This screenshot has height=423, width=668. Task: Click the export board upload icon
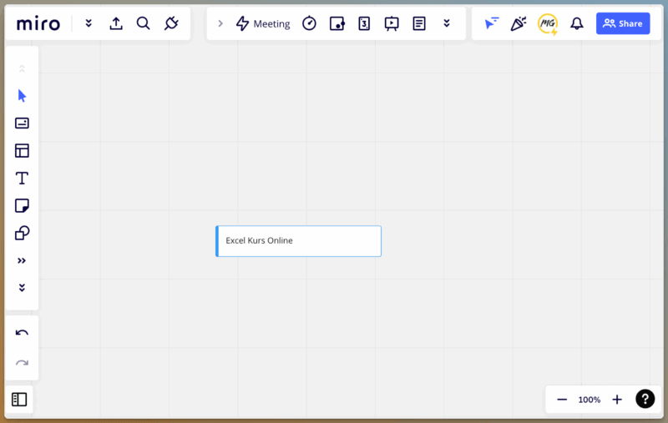pos(116,23)
